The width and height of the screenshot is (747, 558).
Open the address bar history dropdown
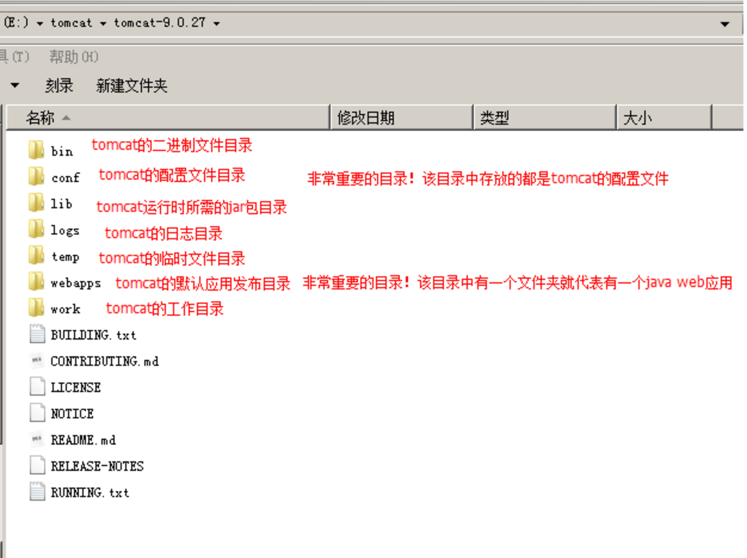pyautogui.click(x=725, y=24)
